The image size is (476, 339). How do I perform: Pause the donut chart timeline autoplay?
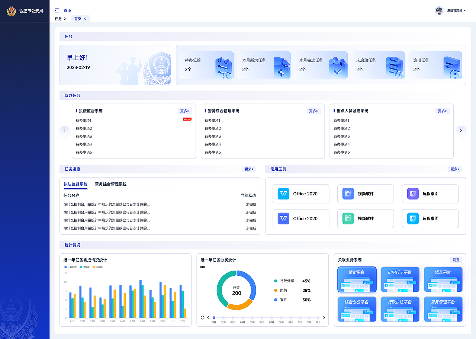203,317
